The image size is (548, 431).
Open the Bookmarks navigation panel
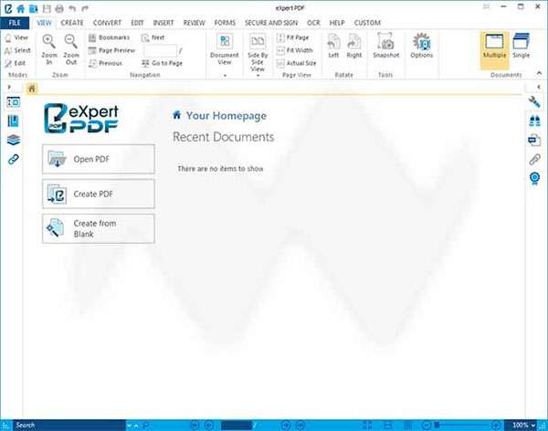110,37
